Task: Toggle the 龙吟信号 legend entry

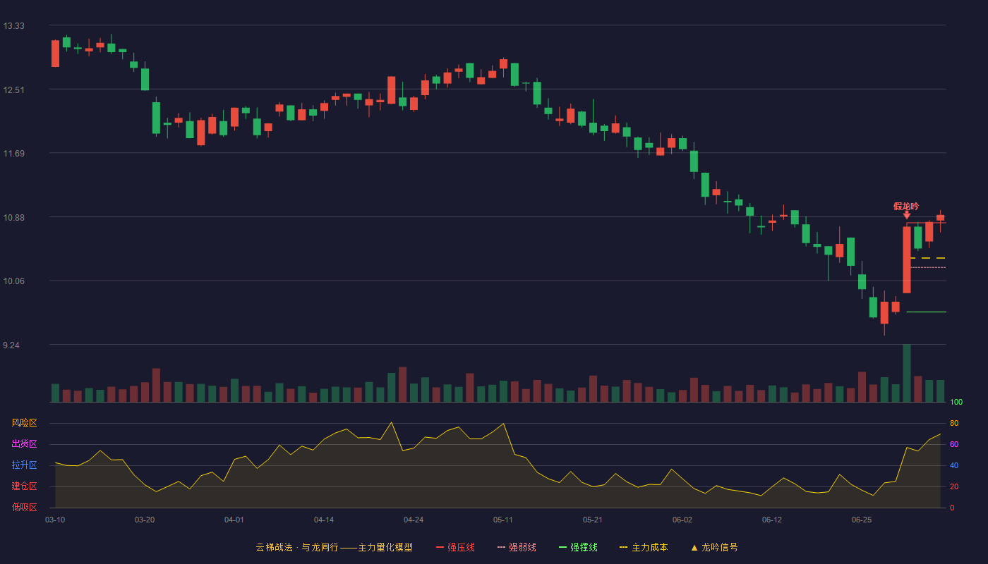Action: tap(714, 547)
